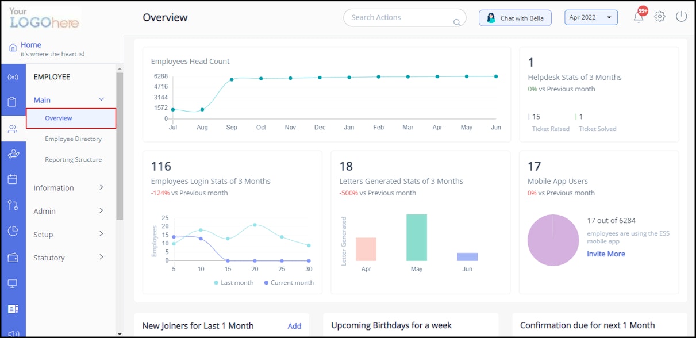
Task: Click the power logout icon
Action: (x=681, y=17)
